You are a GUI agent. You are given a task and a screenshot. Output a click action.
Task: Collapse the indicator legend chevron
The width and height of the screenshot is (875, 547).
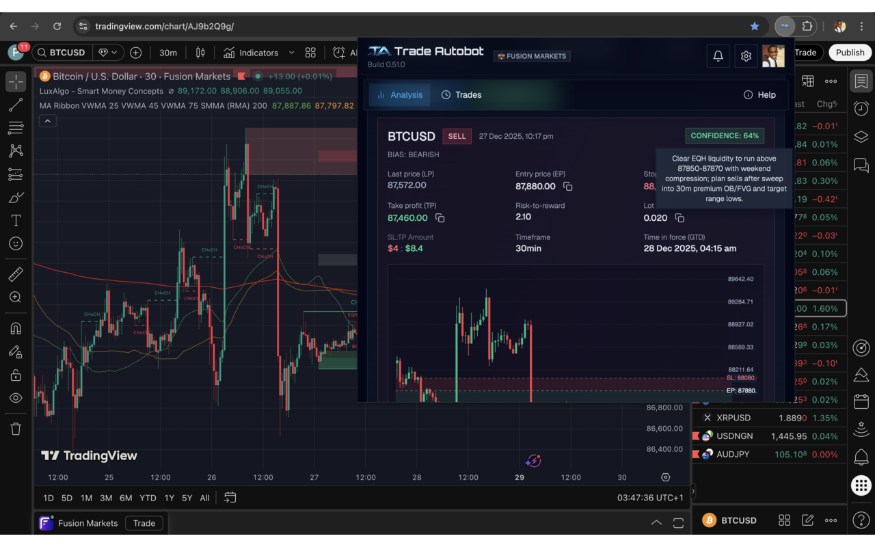pyautogui.click(x=47, y=121)
